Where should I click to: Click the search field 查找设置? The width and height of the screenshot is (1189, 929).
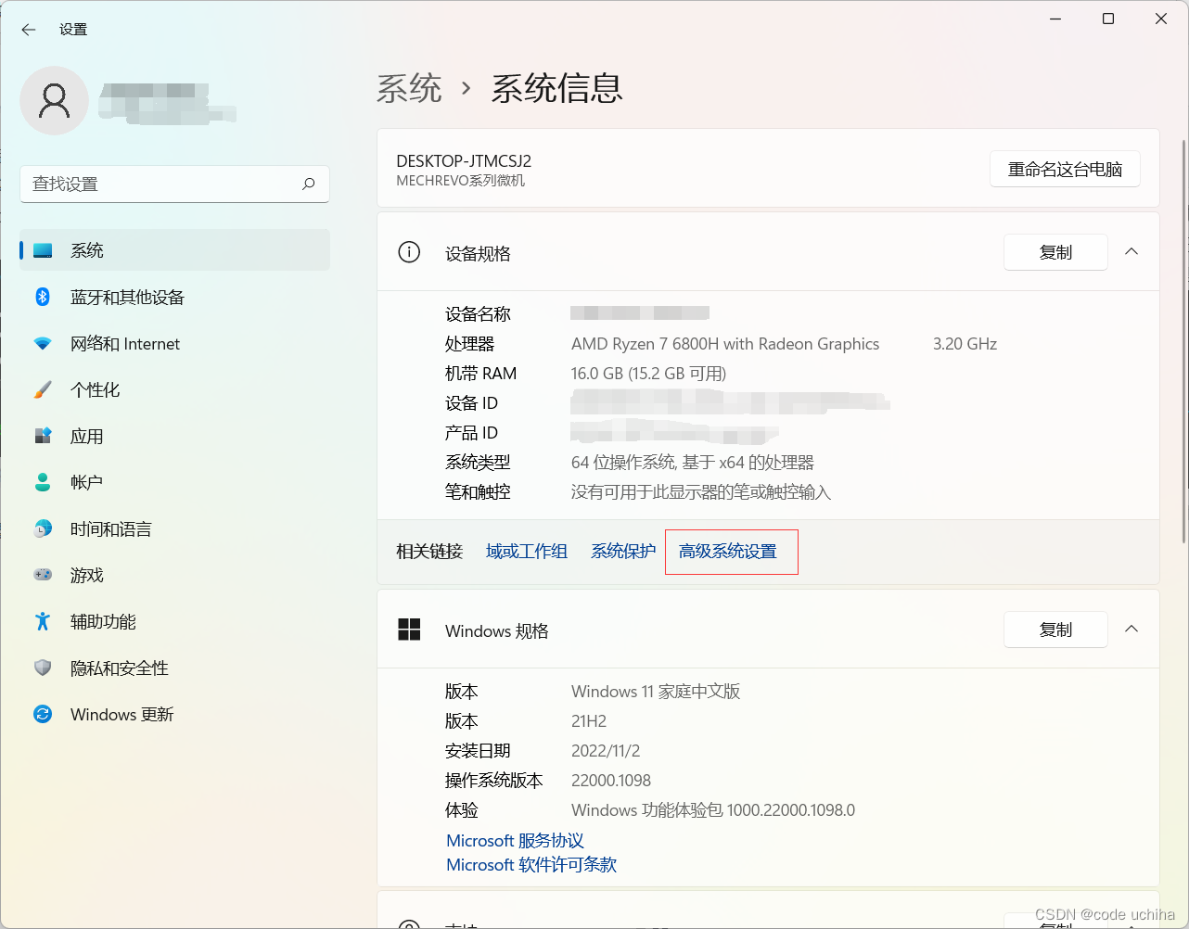point(174,184)
